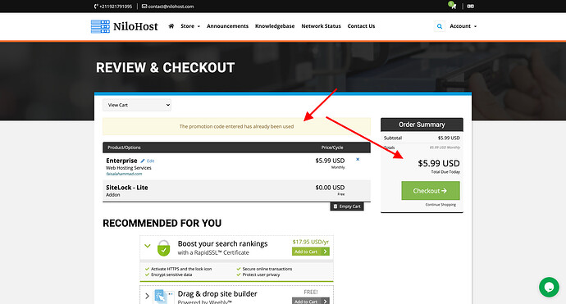Remove Enterprise item with the x icon
566x304 pixels.
point(358,159)
